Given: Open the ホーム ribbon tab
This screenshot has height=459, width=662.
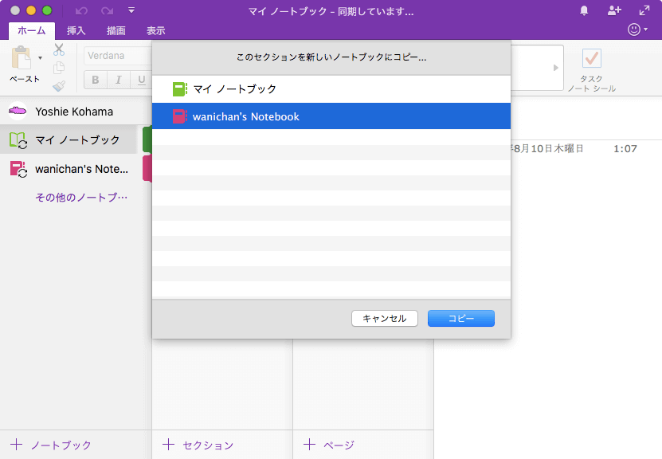Looking at the screenshot, I should [32, 31].
